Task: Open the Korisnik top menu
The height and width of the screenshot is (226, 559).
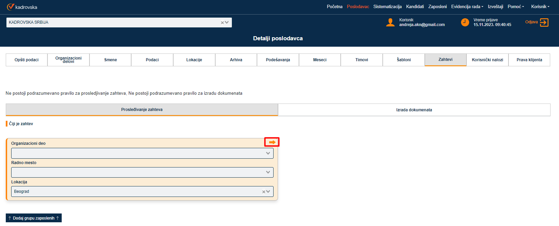Action: point(540,7)
